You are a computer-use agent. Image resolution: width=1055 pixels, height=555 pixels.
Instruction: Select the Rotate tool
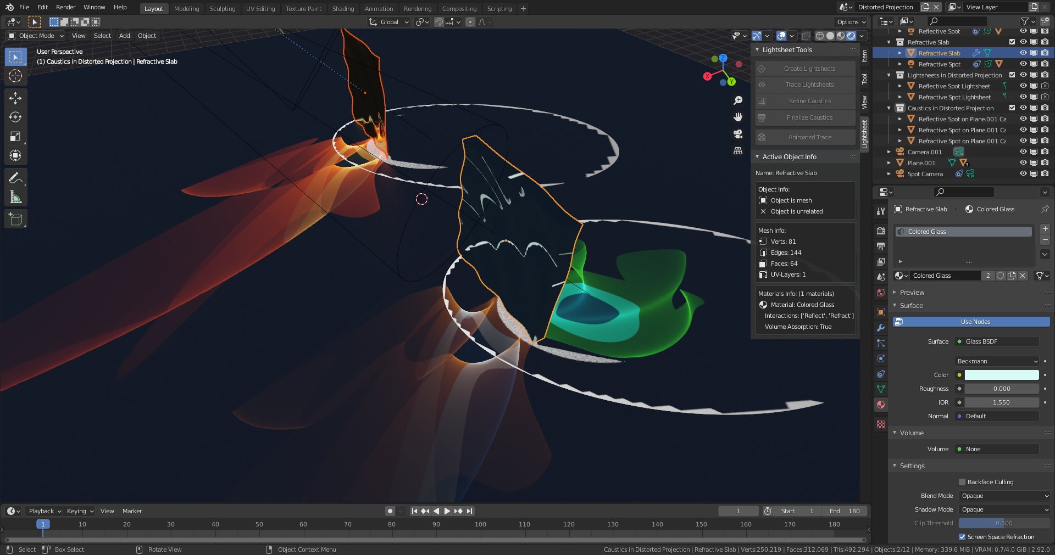click(x=15, y=117)
